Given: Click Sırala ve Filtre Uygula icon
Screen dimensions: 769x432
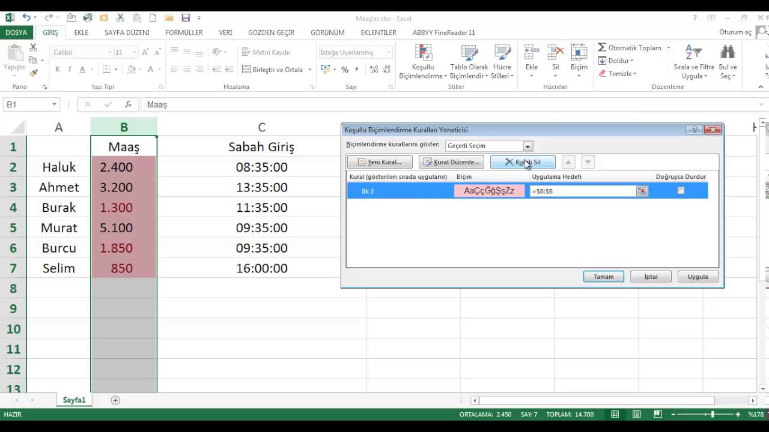Looking at the screenshot, I should point(693,53).
